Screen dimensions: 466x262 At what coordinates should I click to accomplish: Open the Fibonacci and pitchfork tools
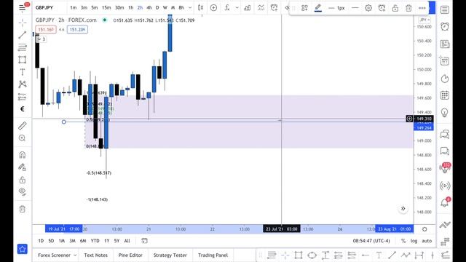click(23, 47)
